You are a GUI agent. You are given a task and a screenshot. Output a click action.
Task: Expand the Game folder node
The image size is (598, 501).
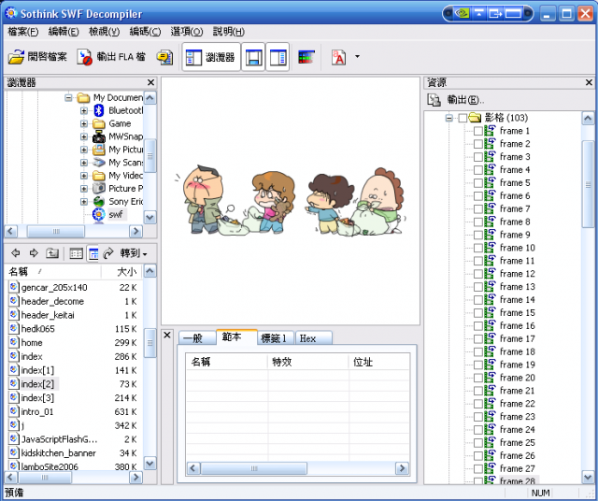[x=84, y=123]
